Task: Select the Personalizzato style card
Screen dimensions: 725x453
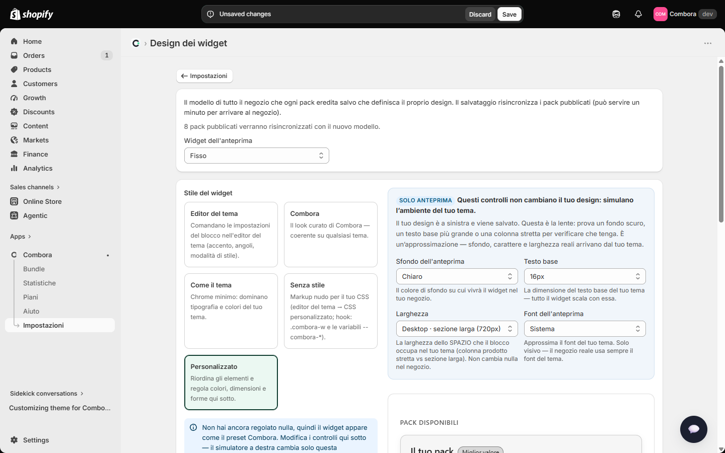Action: click(x=231, y=383)
